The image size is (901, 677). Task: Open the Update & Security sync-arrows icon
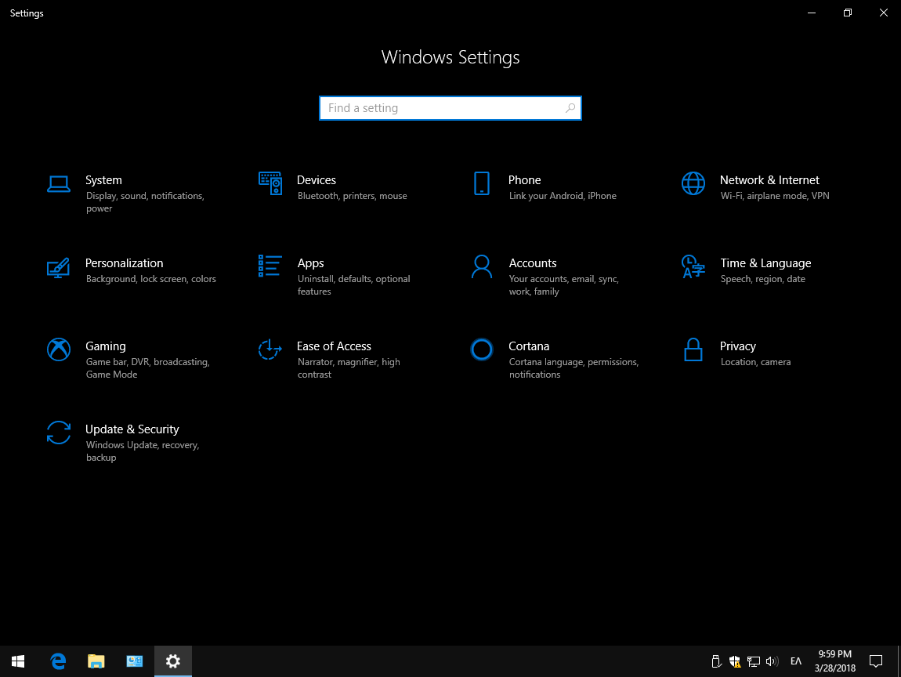pyautogui.click(x=59, y=433)
